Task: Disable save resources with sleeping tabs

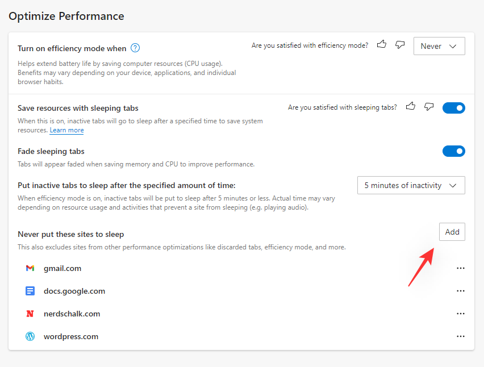Action: pos(454,107)
